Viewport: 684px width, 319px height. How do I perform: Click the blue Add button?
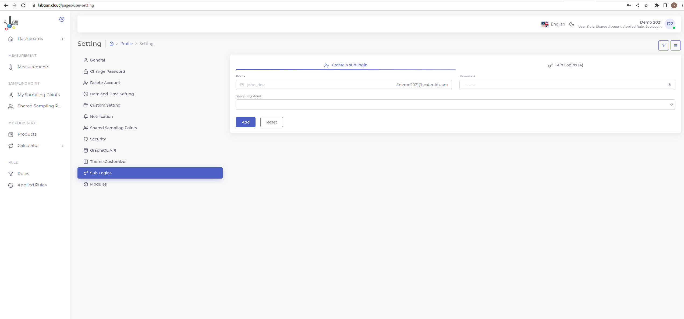pyautogui.click(x=246, y=122)
